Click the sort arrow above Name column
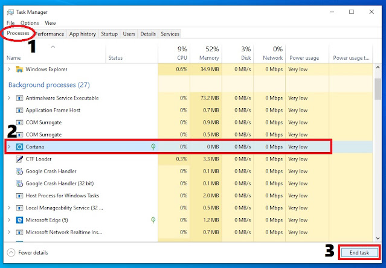Image resolution: width=386 pixels, height=268 pixels. pyautogui.click(x=53, y=46)
